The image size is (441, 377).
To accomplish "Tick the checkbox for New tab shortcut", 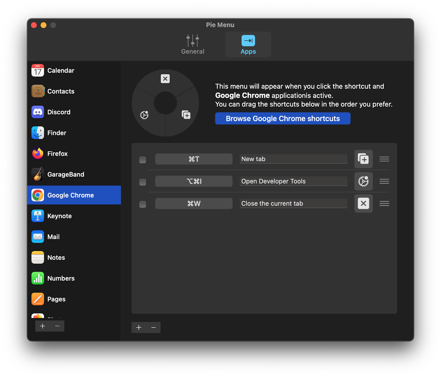I will (x=142, y=160).
